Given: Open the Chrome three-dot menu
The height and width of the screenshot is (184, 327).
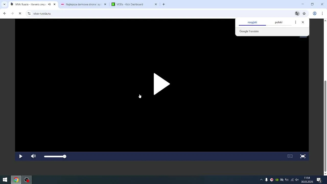Looking at the screenshot, I should [322, 14].
